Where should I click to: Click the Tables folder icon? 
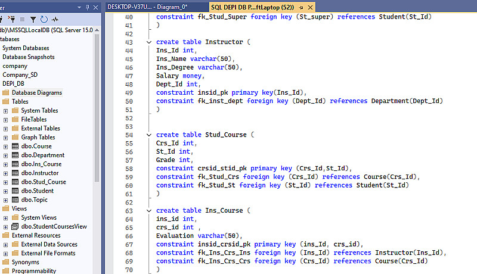coord(6,101)
